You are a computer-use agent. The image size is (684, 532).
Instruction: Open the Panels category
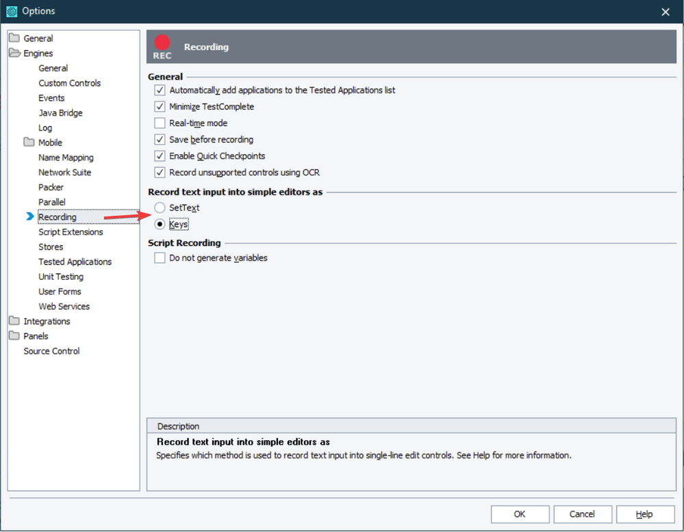[36, 336]
